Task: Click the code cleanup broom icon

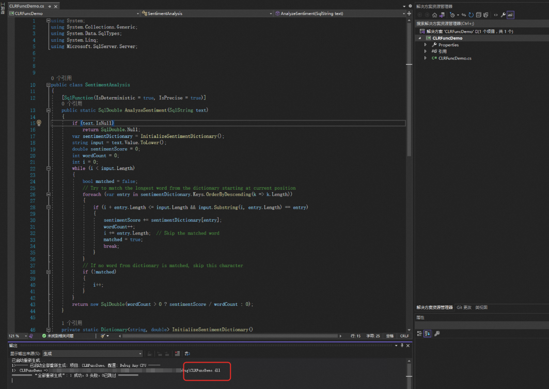Action: click(103, 336)
